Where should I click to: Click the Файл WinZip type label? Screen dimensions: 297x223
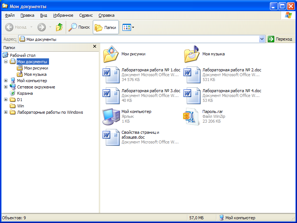(x=214, y=116)
